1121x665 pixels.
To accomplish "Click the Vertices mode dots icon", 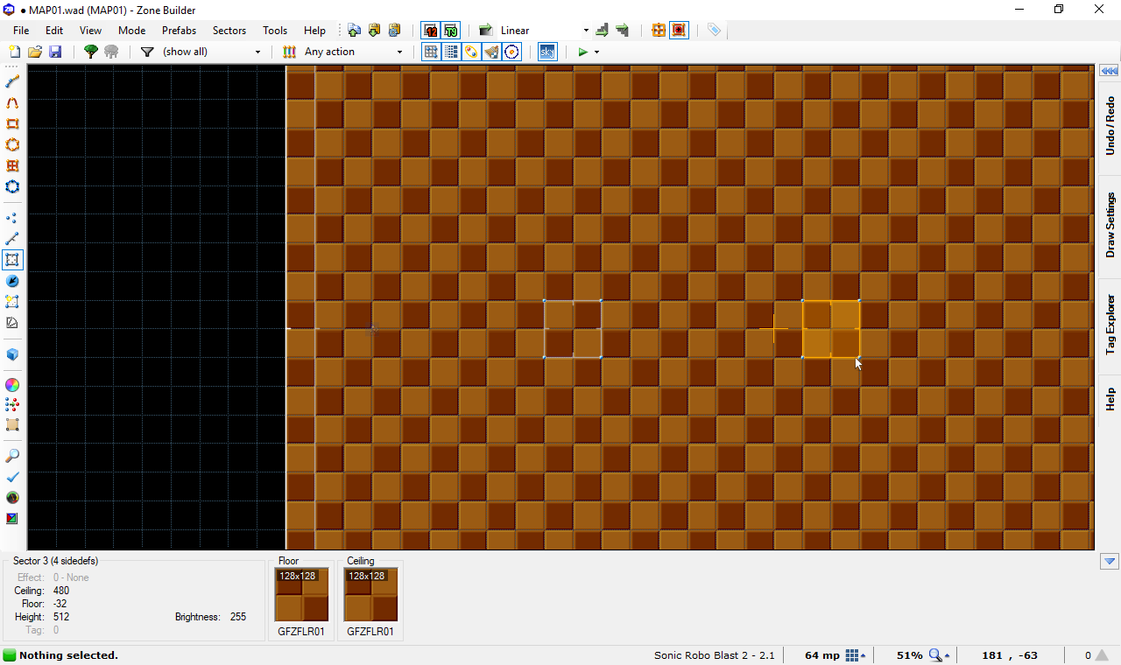I will (x=12, y=218).
